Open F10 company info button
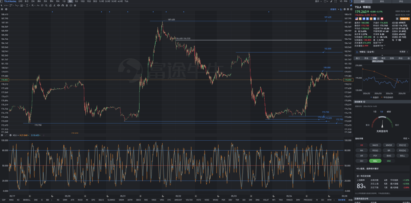Image resolution: width=411 pixels, height=203 pixels. pyautogui.click(x=345, y=1)
